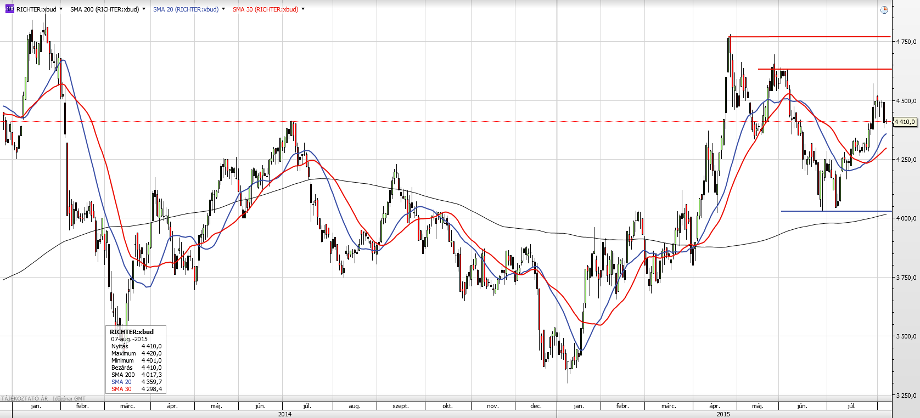Screen dimensions: 920x418
Task: Click the Időzóna: GMT timezone text
Action: pyautogui.click(x=69, y=399)
